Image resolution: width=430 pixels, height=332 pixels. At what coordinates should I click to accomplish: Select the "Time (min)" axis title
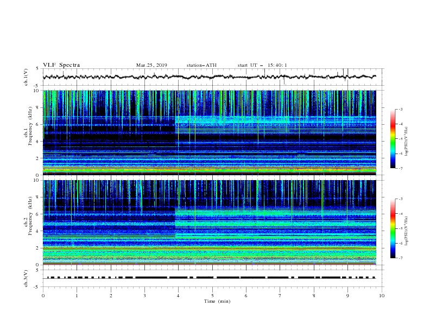click(x=217, y=301)
